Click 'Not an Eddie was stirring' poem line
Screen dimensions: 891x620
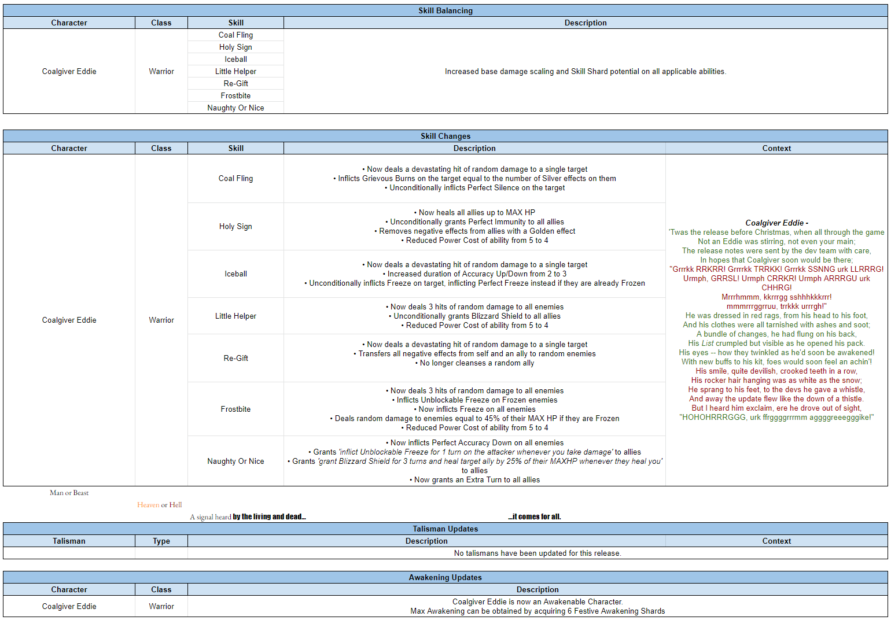point(776,241)
